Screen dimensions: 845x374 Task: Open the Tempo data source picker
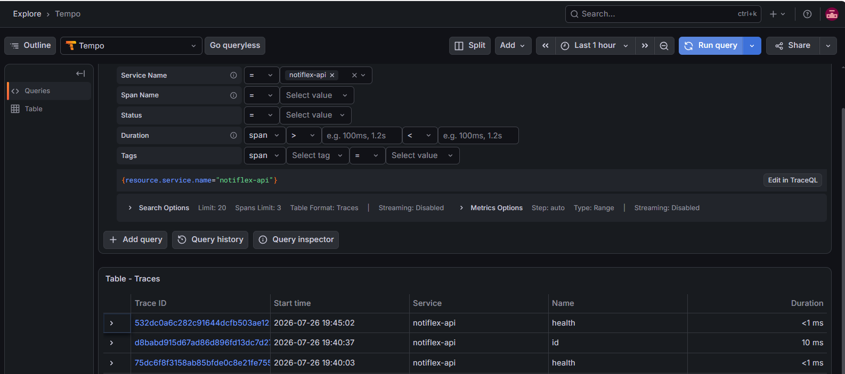coord(131,46)
